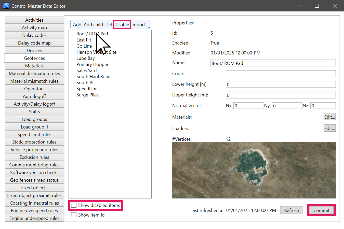Viewport: 344px width, 229px height.
Task: Go to Shifts tab
Action: tap(34, 112)
